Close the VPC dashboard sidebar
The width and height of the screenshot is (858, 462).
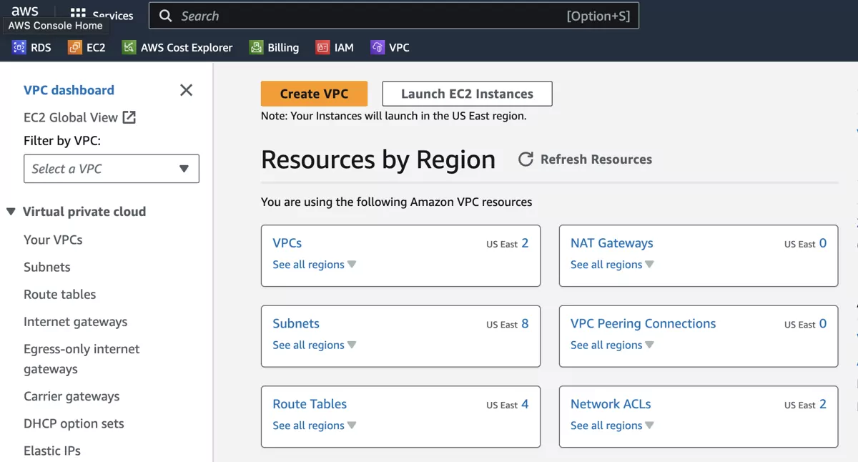pyautogui.click(x=186, y=90)
